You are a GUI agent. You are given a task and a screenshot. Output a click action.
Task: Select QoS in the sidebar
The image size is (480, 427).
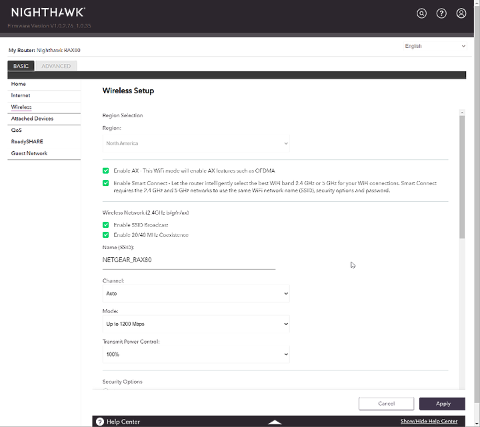tap(16, 130)
